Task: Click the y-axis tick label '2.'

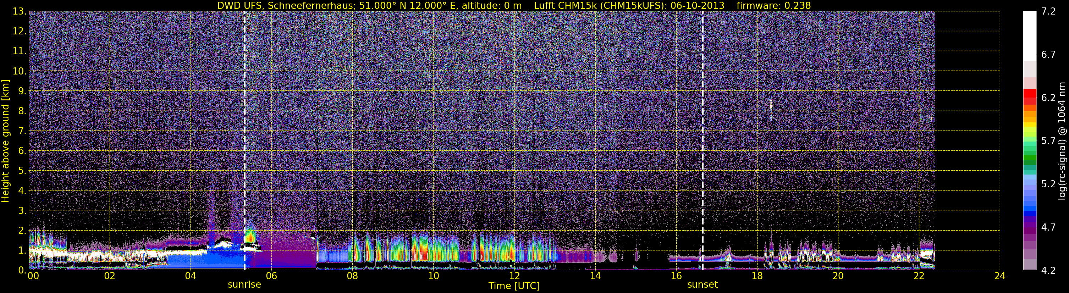Action: click(22, 231)
